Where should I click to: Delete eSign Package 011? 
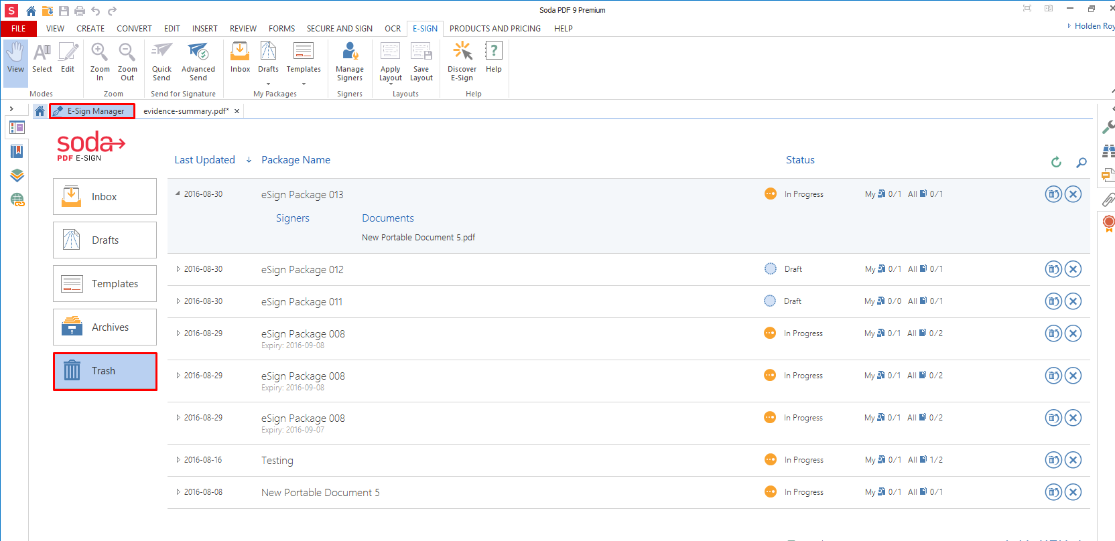[1073, 301]
